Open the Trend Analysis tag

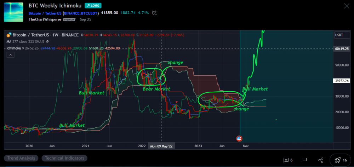21,158
